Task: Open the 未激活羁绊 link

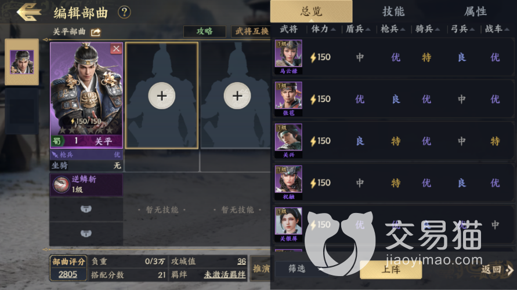Action: pos(225,274)
